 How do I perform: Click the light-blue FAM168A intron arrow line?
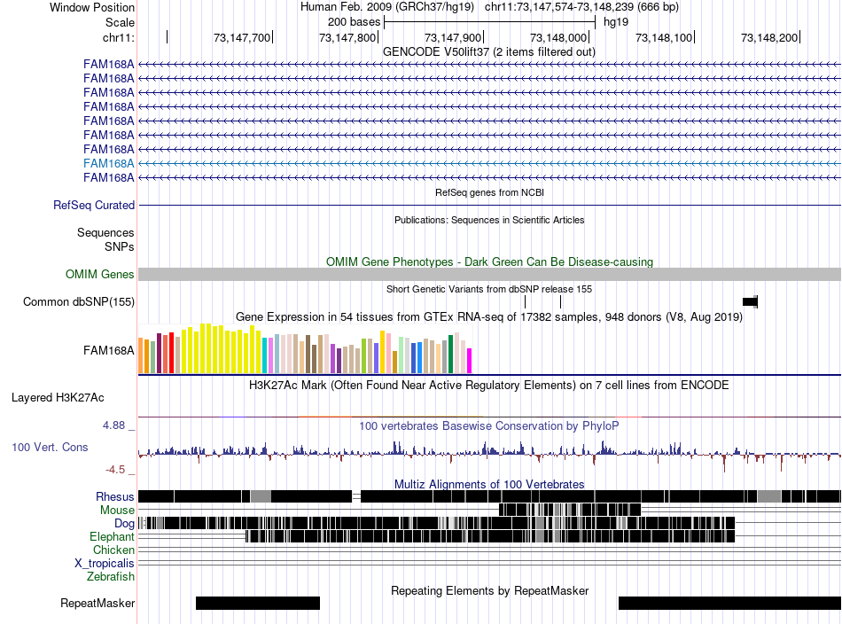(489, 163)
